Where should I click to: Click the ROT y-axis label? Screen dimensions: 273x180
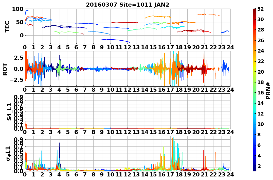coord(5,69)
